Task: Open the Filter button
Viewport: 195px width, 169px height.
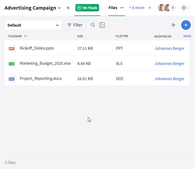Action: tap(75, 25)
